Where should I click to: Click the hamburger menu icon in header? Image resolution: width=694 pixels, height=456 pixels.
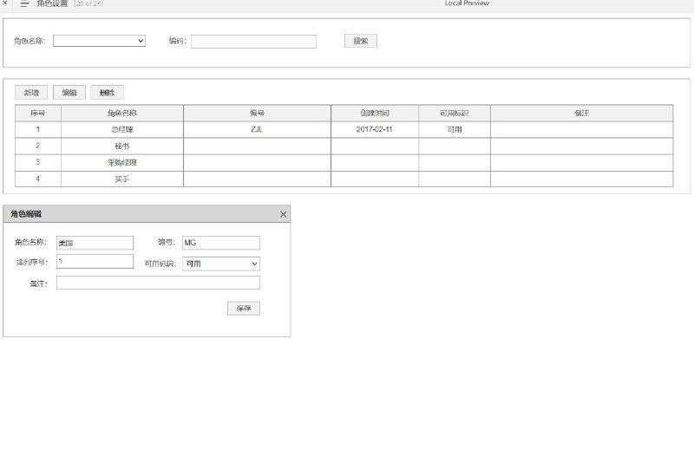click(24, 3)
